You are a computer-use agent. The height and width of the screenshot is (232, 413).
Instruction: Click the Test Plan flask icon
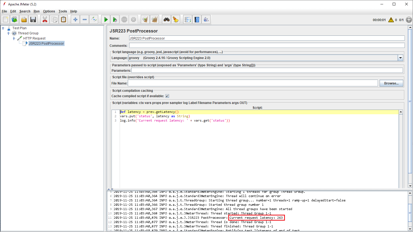(9, 28)
